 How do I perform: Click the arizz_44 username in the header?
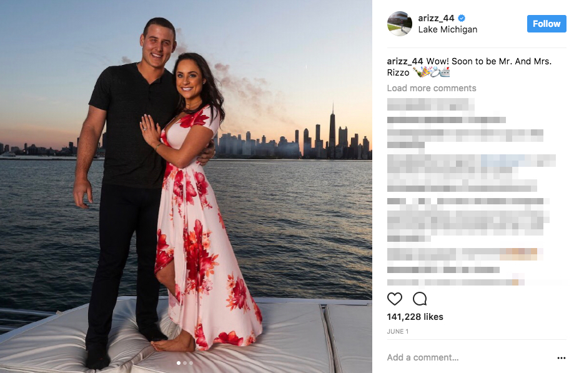coord(436,18)
